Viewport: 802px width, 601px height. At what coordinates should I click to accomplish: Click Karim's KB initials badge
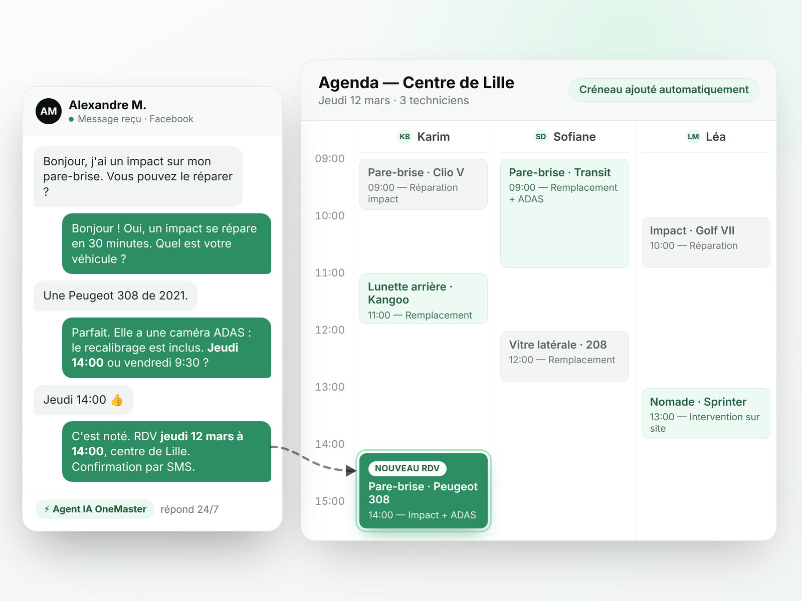(x=405, y=137)
